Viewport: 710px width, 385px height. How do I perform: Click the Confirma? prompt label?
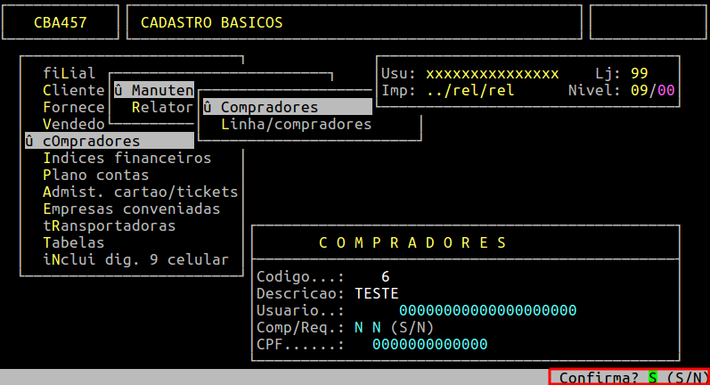tap(599, 377)
